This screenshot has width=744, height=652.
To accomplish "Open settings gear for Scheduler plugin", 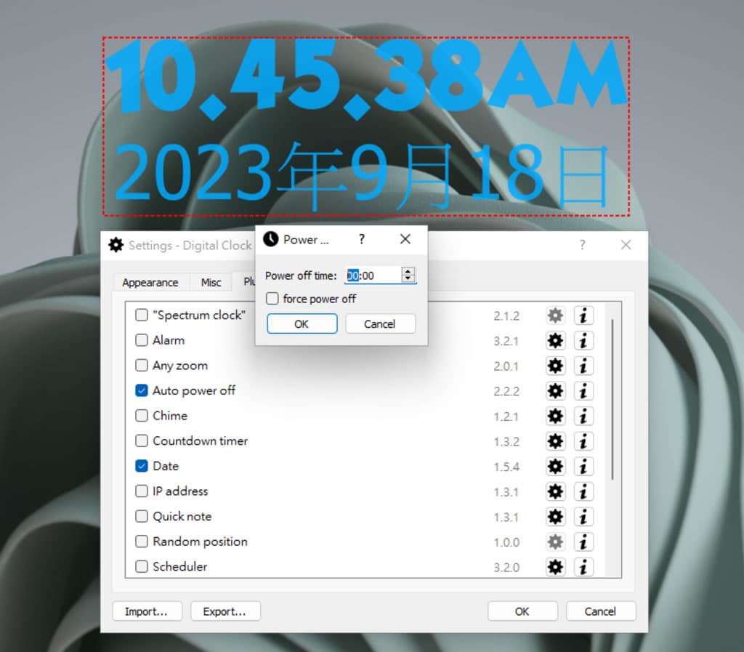I will (555, 567).
